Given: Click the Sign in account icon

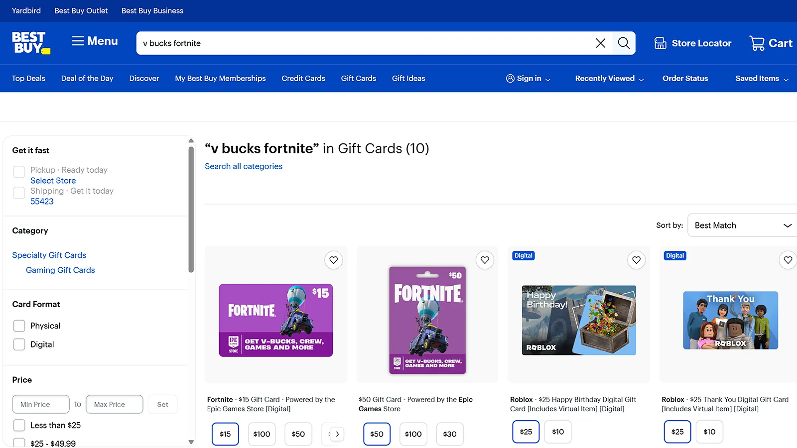Looking at the screenshot, I should pos(510,78).
